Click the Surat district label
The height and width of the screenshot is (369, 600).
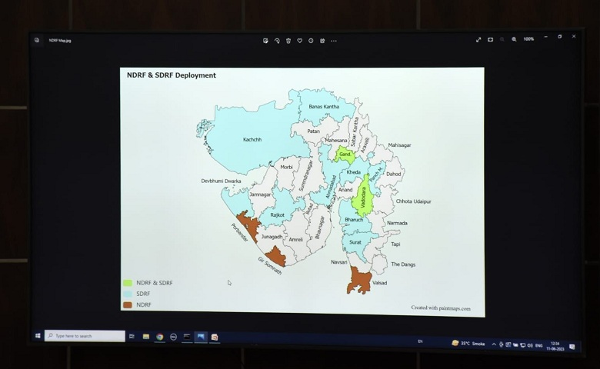pos(355,242)
